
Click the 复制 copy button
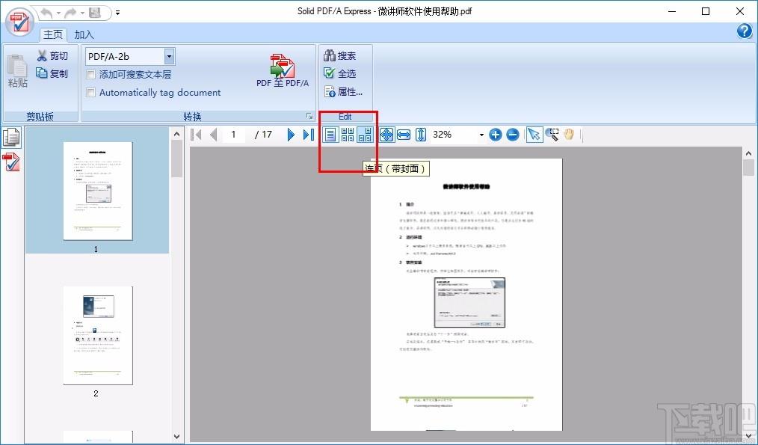click(x=52, y=73)
